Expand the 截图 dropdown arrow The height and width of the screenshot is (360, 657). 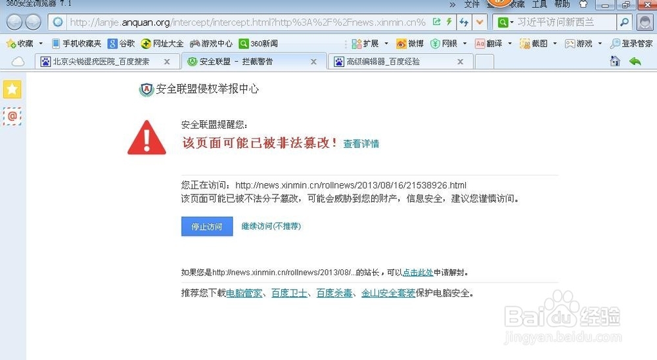pos(555,43)
